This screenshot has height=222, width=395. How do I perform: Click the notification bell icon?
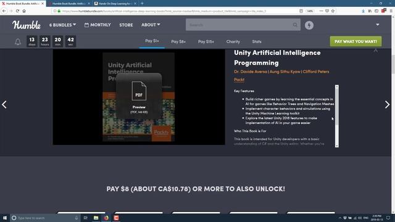point(18,41)
